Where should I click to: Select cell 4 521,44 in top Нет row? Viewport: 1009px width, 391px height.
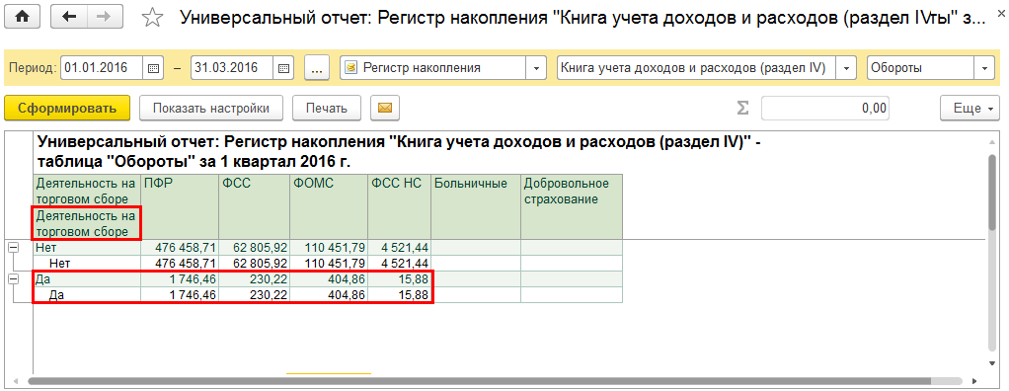tap(399, 247)
